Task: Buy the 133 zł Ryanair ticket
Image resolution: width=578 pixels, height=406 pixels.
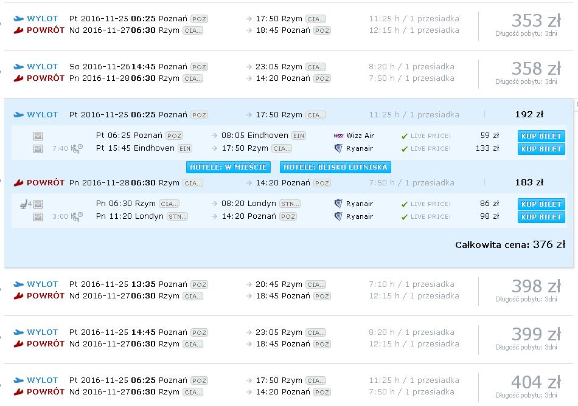Action: pyautogui.click(x=541, y=149)
